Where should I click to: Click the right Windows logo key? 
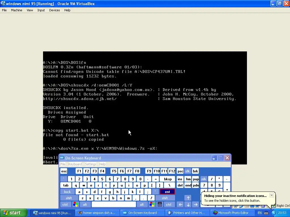point(152,205)
